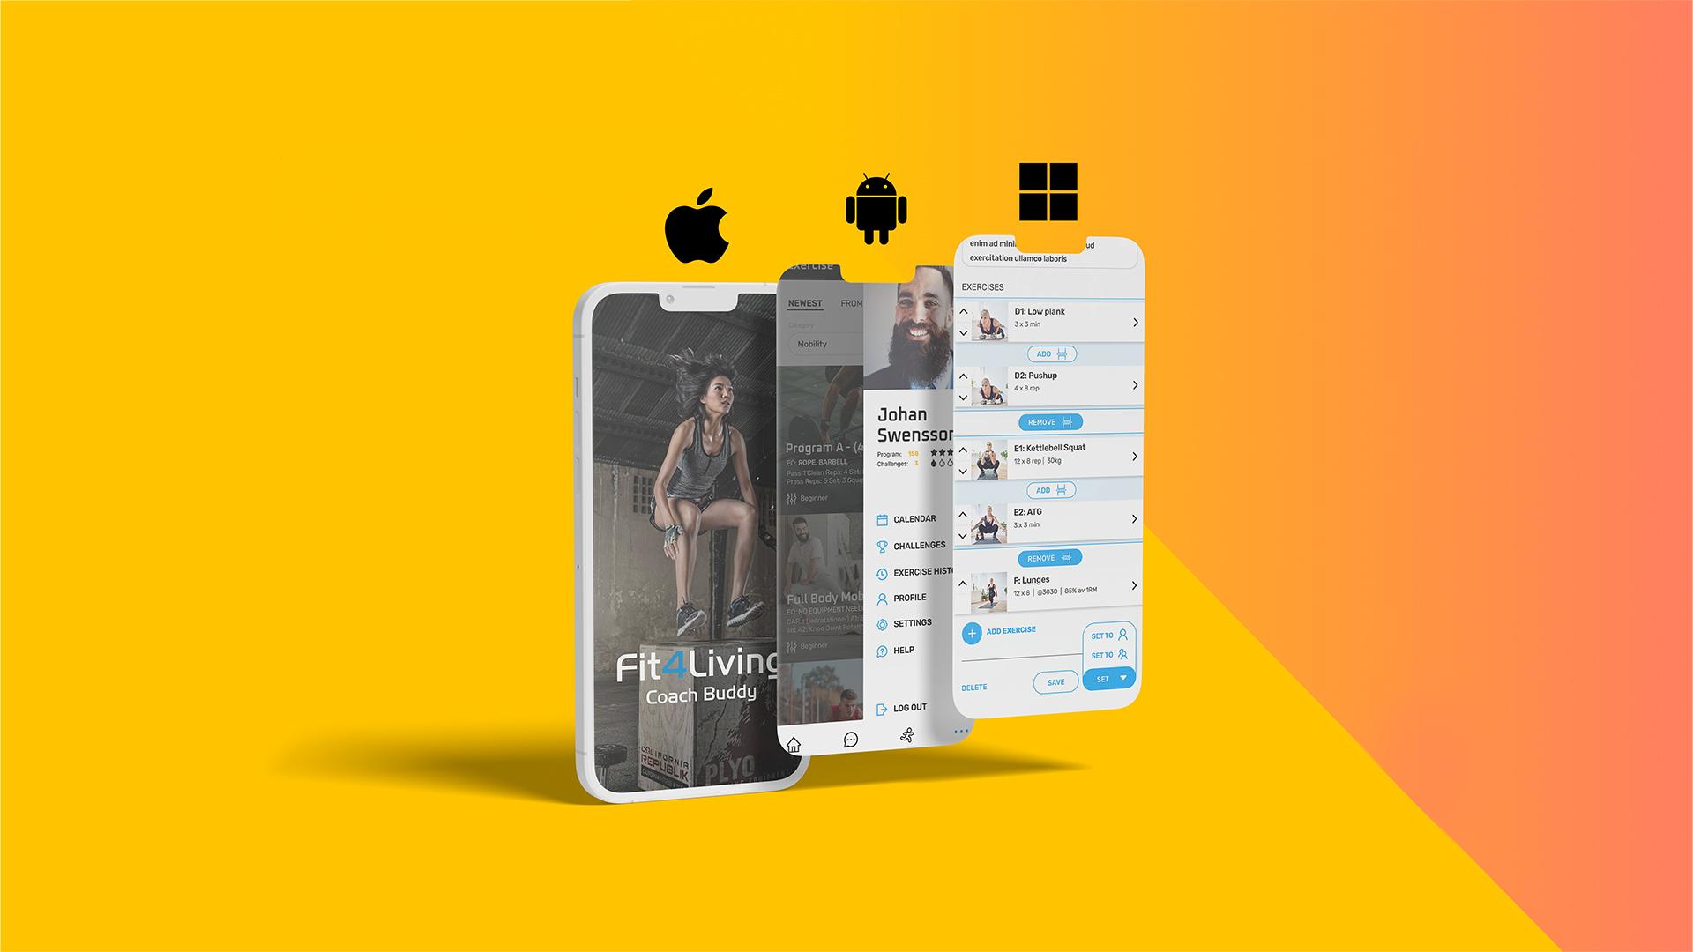The height and width of the screenshot is (952, 1693).
Task: Click the Calendar menu icon
Action: pos(880,519)
